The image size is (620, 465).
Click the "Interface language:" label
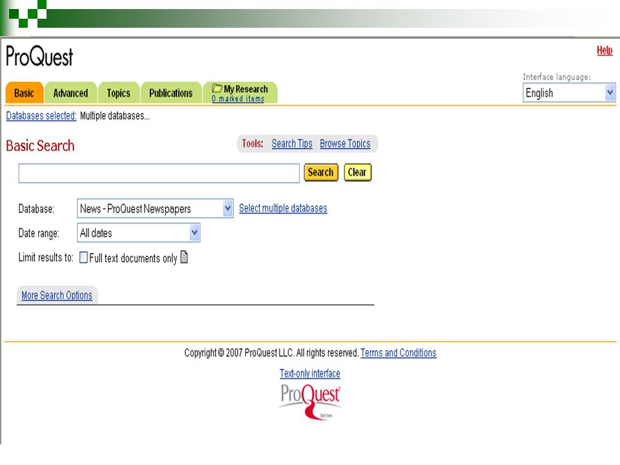(x=557, y=77)
